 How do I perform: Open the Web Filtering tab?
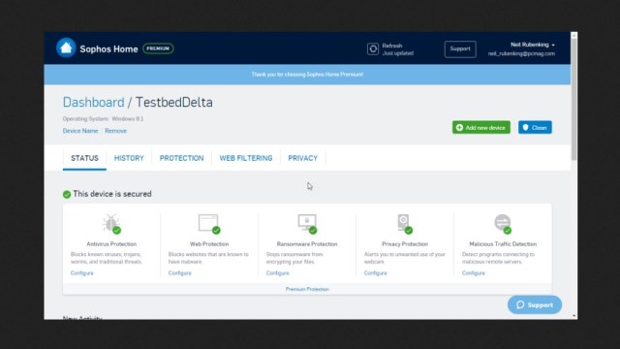tap(245, 158)
